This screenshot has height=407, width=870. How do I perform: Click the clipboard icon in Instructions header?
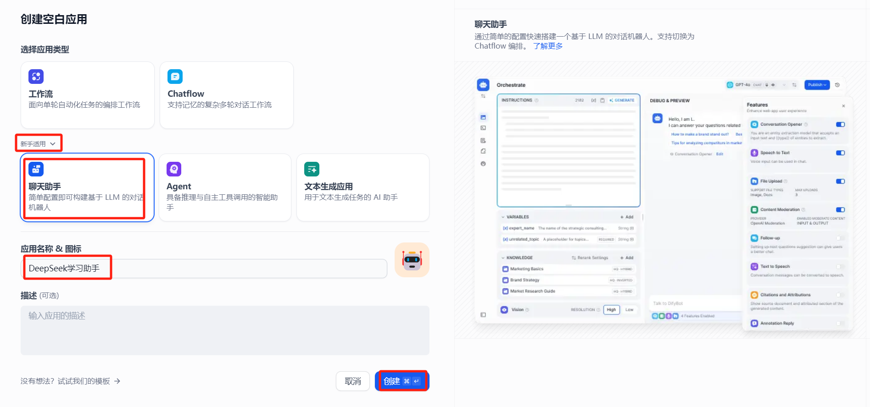[x=602, y=100]
